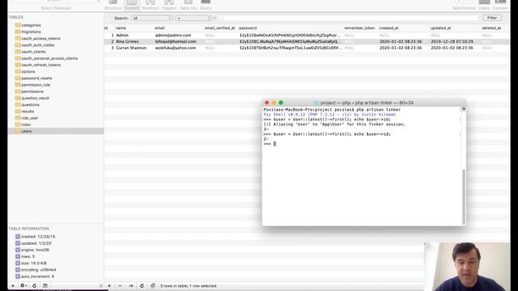Refresh the tables list

click(34, 285)
